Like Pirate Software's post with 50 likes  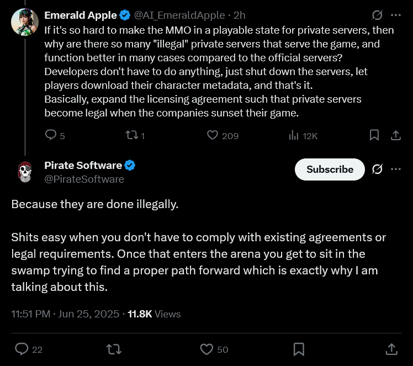click(x=206, y=349)
